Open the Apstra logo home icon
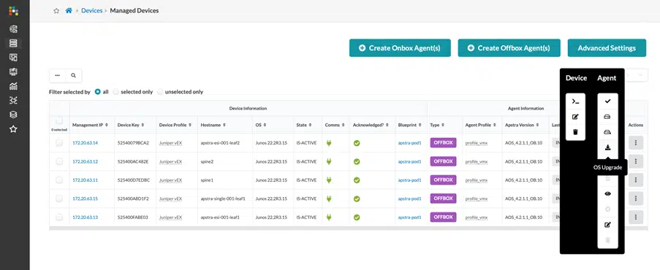 (13, 11)
